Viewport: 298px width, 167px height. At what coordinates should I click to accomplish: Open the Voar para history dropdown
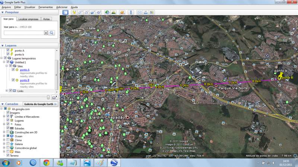pyautogui.click(x=46, y=33)
